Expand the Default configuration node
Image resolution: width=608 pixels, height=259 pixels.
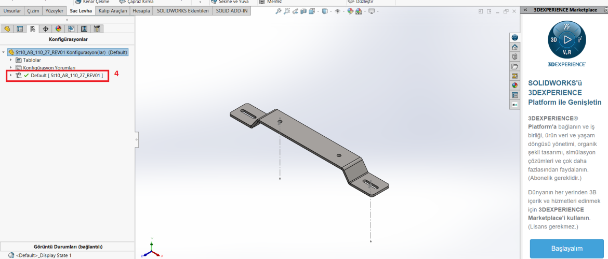pyautogui.click(x=10, y=76)
